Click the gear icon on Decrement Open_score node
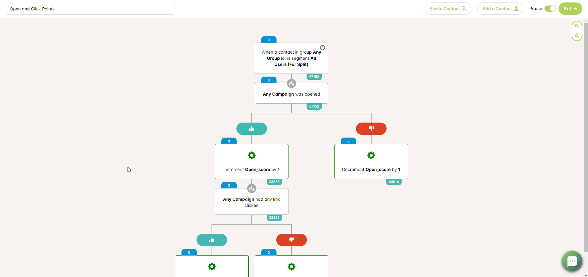Image resolution: width=588 pixels, height=277 pixels. pyautogui.click(x=371, y=155)
